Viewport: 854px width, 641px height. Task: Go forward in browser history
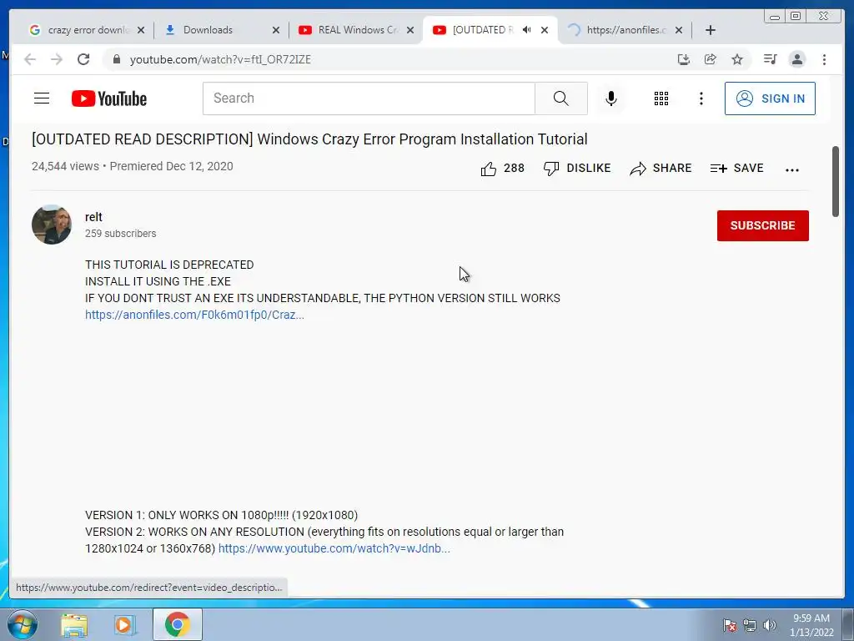coord(57,59)
